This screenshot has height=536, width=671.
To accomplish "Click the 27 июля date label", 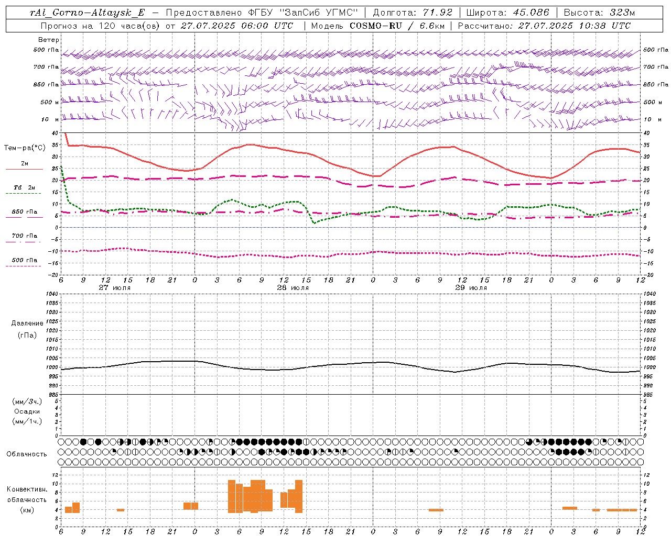I will coord(115,288).
